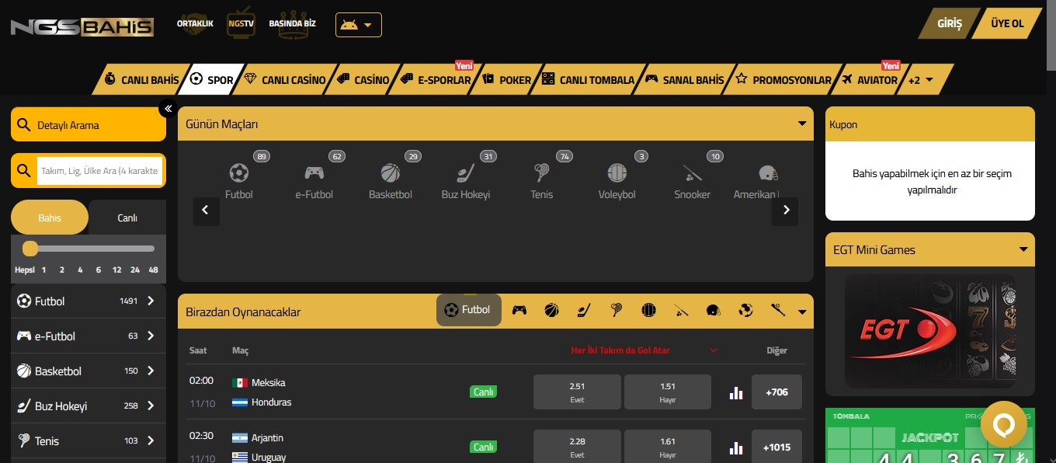Open e-Futbol icon in Birazdan Oynanacaklar bar
The height and width of the screenshot is (463, 1056).
point(519,310)
